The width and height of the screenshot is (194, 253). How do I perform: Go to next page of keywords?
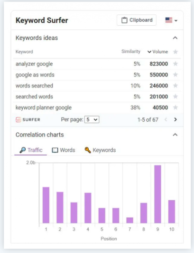click(176, 119)
